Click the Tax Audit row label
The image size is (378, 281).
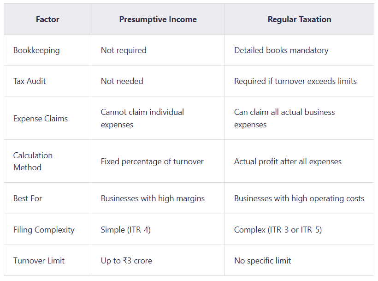tap(30, 81)
